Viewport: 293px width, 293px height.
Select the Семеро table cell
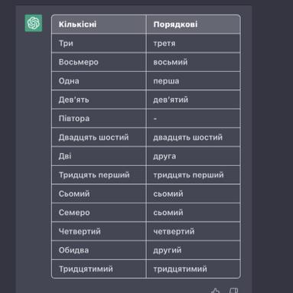pyautogui.click(x=99, y=213)
